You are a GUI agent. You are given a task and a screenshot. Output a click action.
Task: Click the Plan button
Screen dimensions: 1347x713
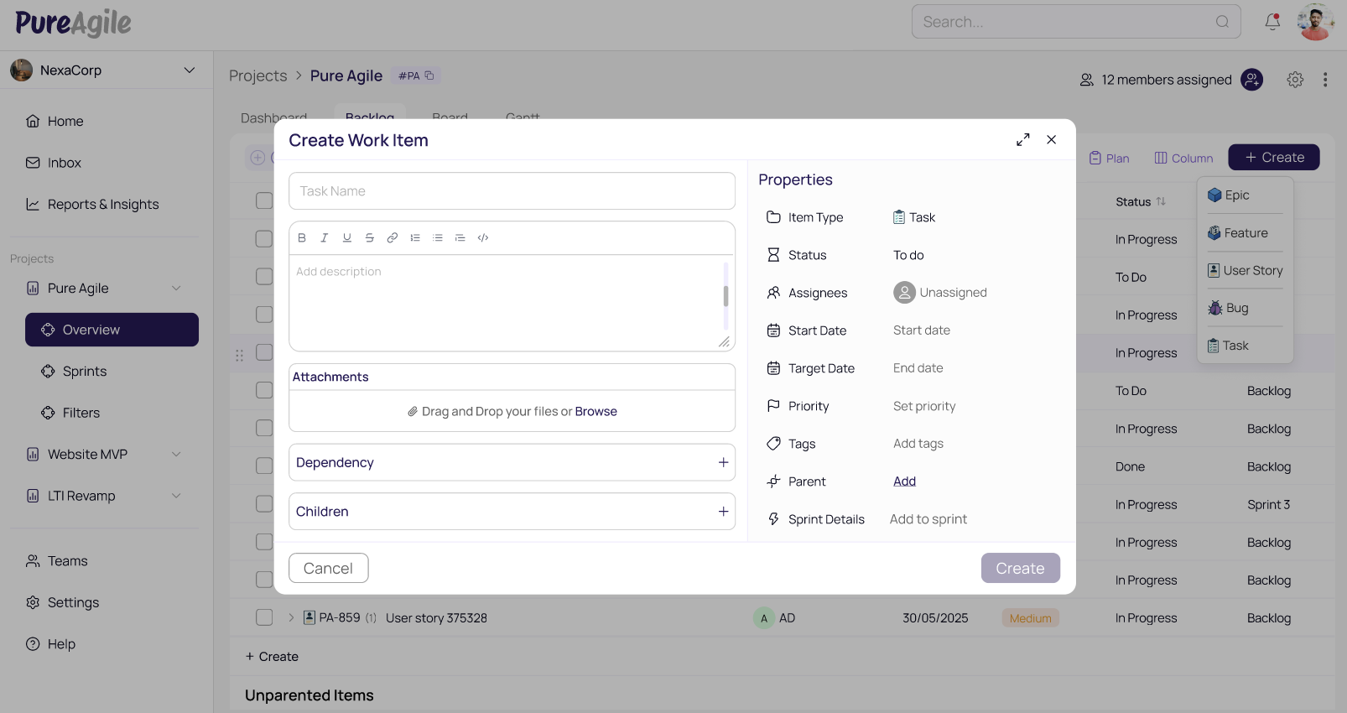pos(1109,158)
